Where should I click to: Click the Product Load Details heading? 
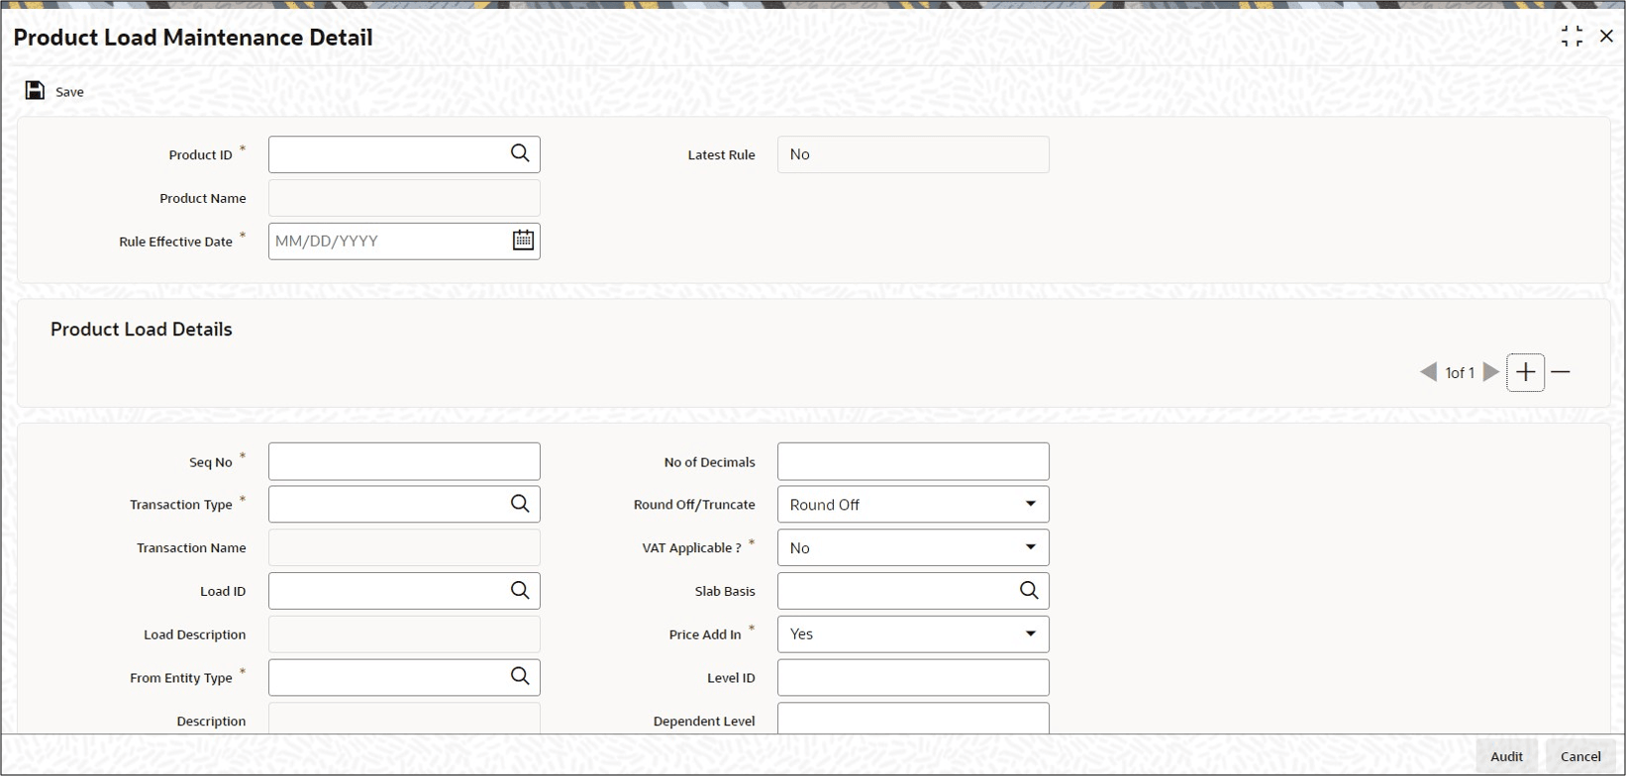pos(142,330)
